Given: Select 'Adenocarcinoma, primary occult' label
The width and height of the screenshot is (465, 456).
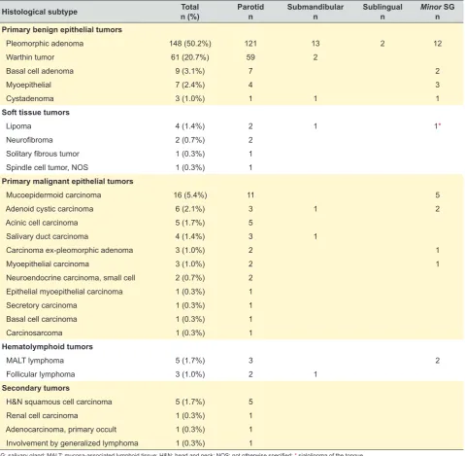Looking at the screenshot, I should click(x=61, y=429).
